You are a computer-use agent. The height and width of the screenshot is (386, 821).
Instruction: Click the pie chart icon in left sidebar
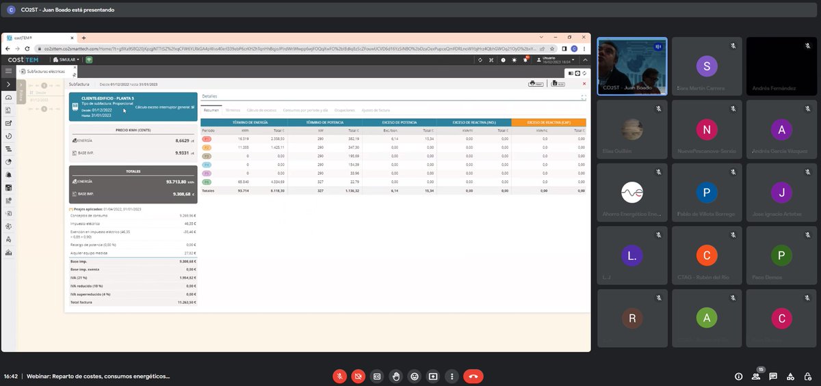tap(8, 162)
